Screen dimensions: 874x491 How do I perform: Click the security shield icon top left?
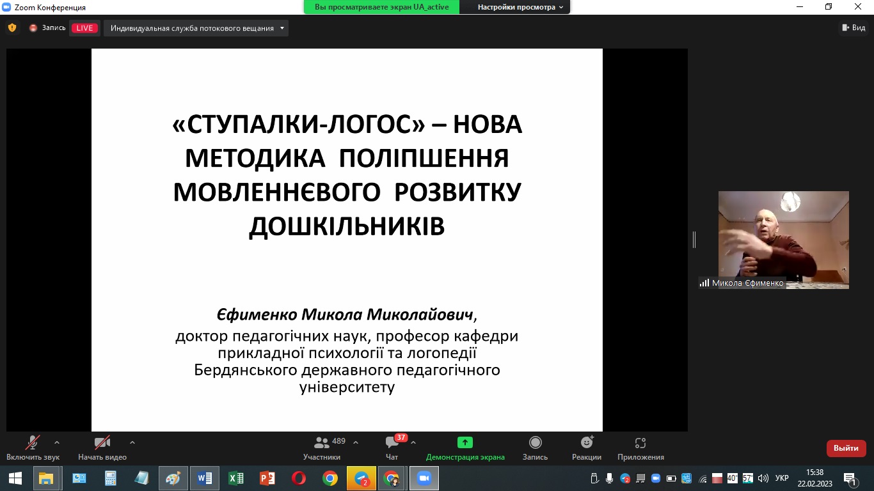point(11,27)
